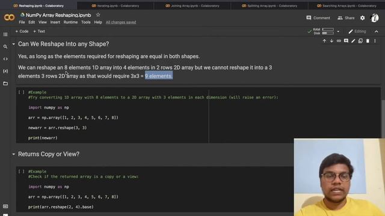The height and width of the screenshot is (216, 385).
Task: Delete the selected cell
Action: point(368,41)
